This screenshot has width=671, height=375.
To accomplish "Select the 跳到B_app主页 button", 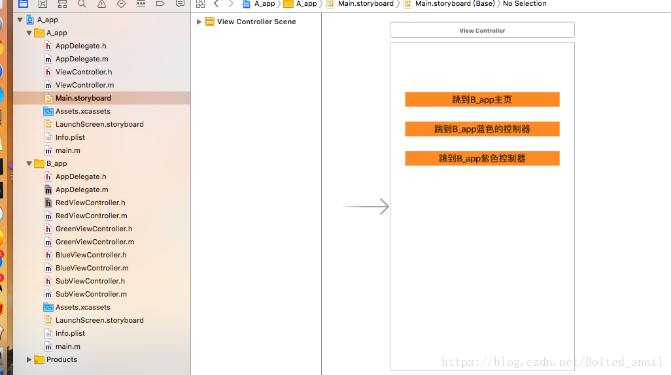I will [x=482, y=99].
